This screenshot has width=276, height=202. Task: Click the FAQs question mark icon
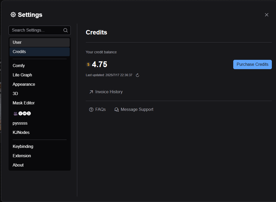(91, 110)
